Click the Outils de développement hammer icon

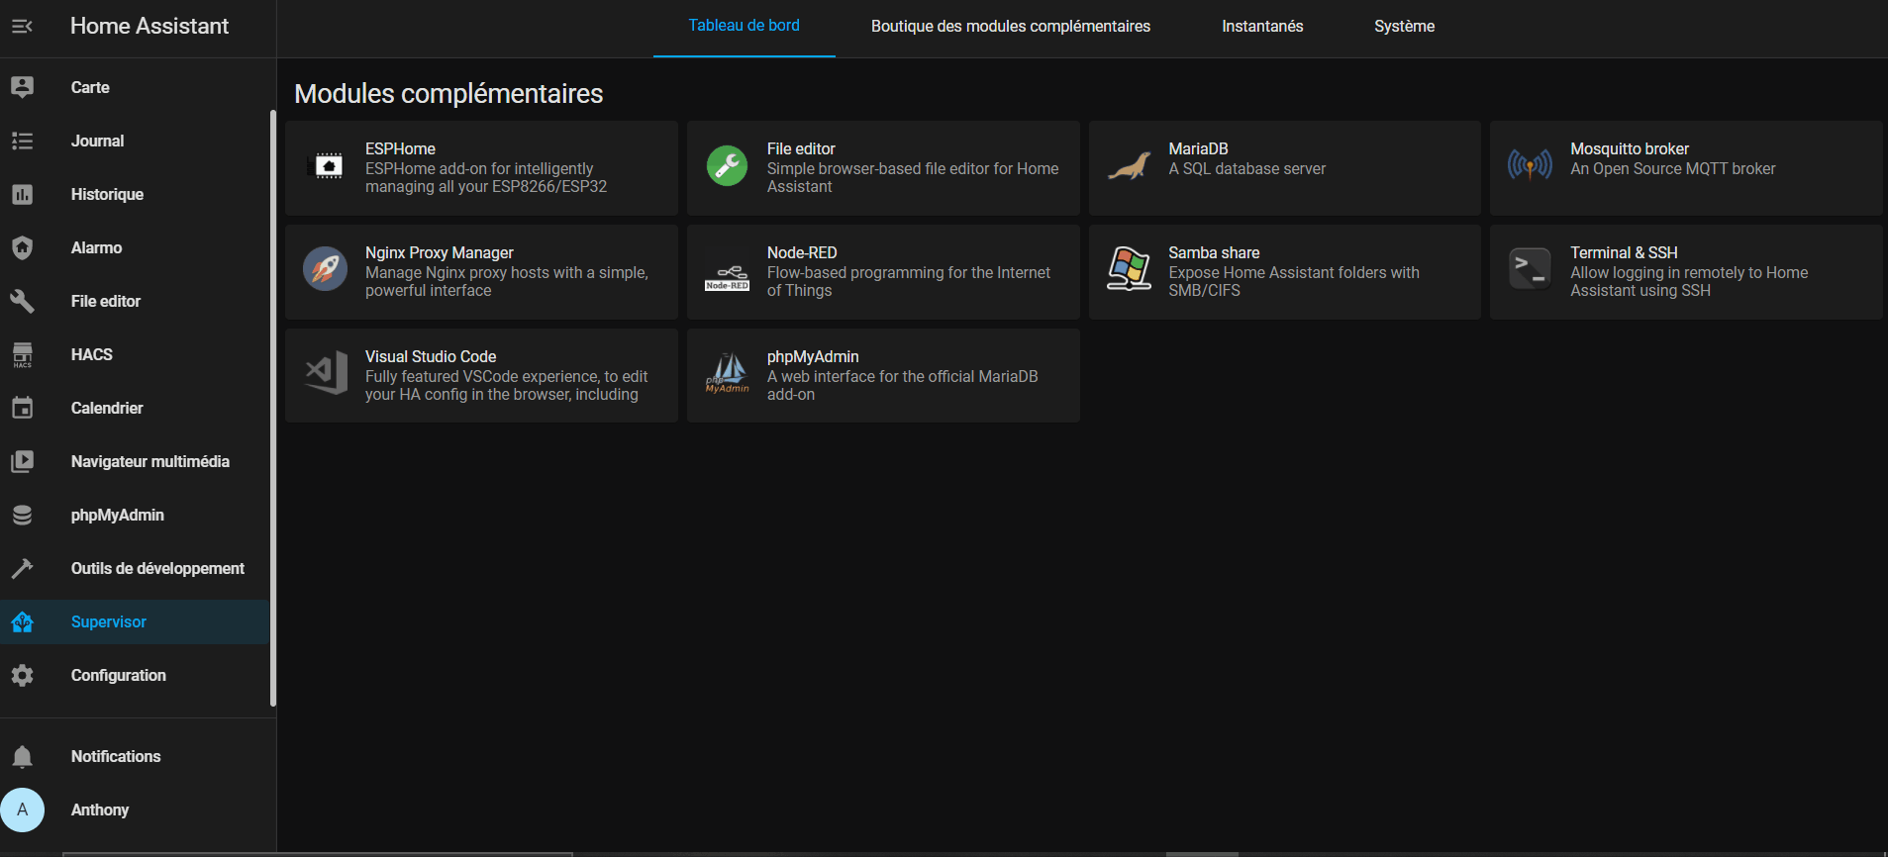(x=22, y=568)
